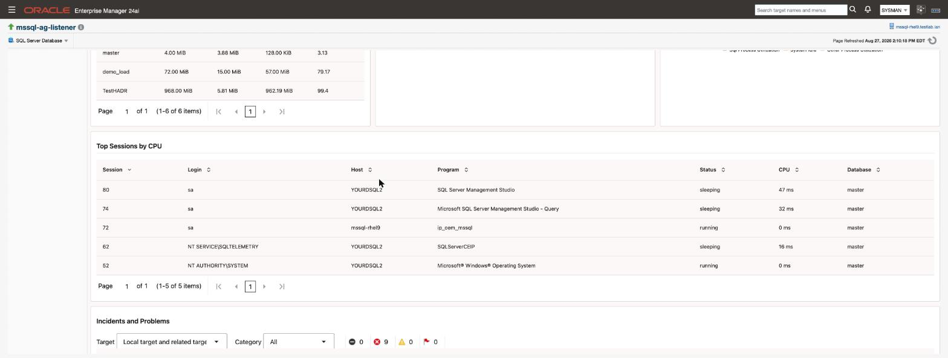Select session 80 row
The height and width of the screenshot is (358, 948).
(515, 190)
